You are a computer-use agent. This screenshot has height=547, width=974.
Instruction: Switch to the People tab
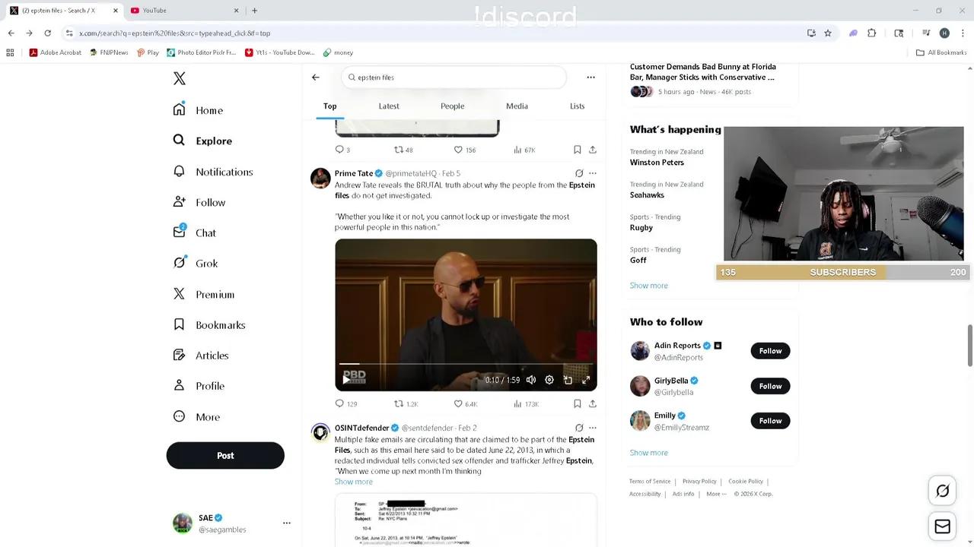(452, 106)
